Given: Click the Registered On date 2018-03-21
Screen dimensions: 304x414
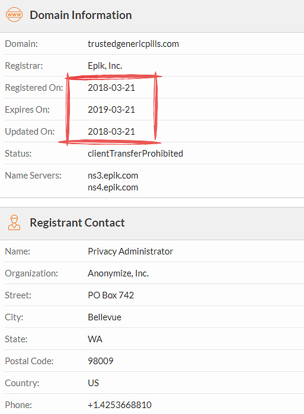Looking at the screenshot, I should pos(111,88).
